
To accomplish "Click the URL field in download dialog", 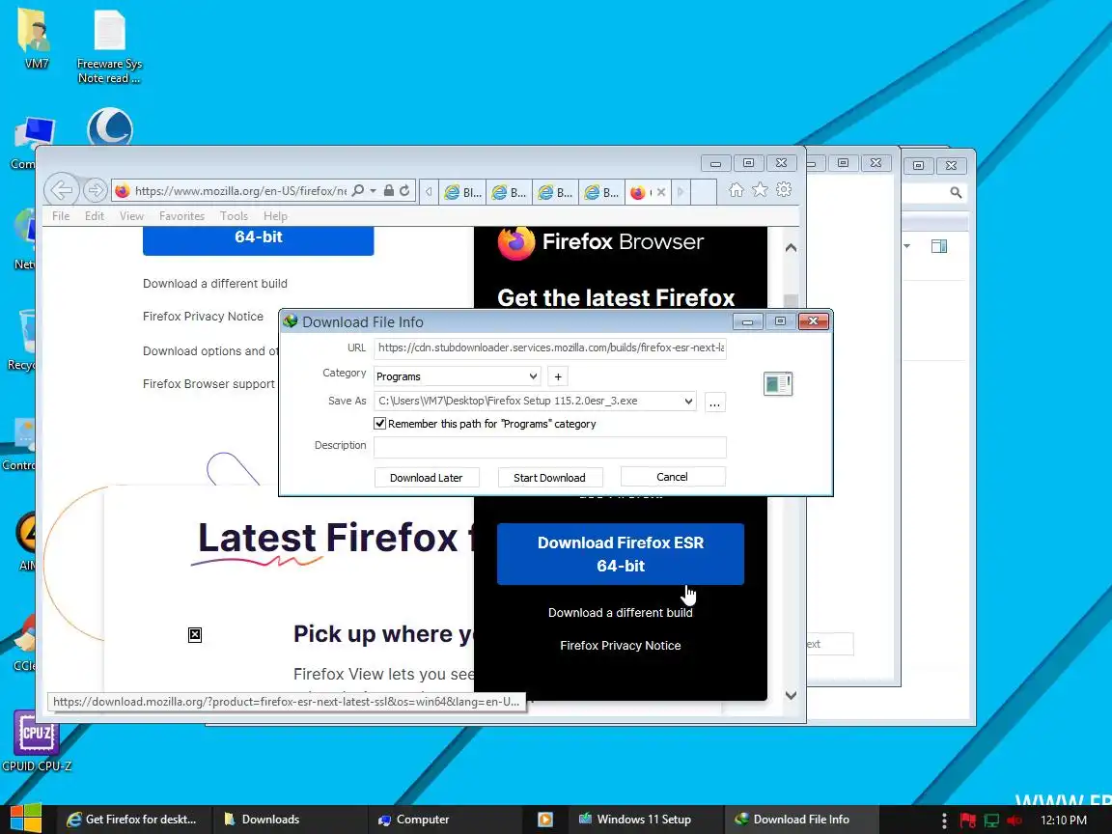I will (549, 347).
